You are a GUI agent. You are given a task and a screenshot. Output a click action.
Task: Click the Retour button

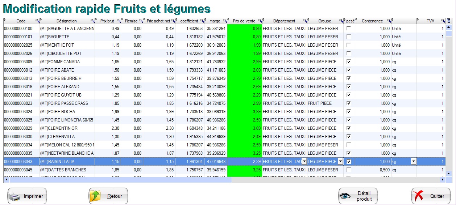point(108,196)
